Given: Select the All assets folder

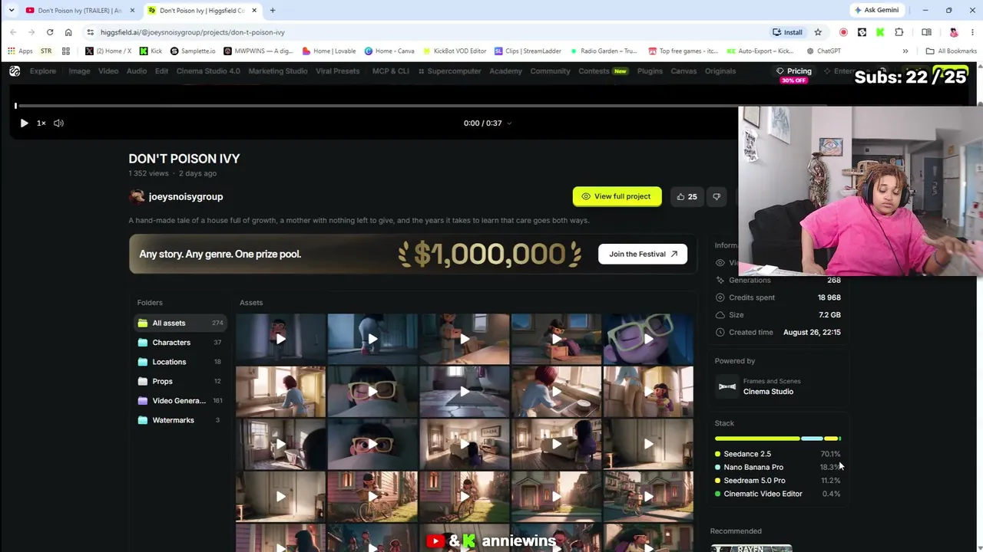Looking at the screenshot, I should point(180,323).
